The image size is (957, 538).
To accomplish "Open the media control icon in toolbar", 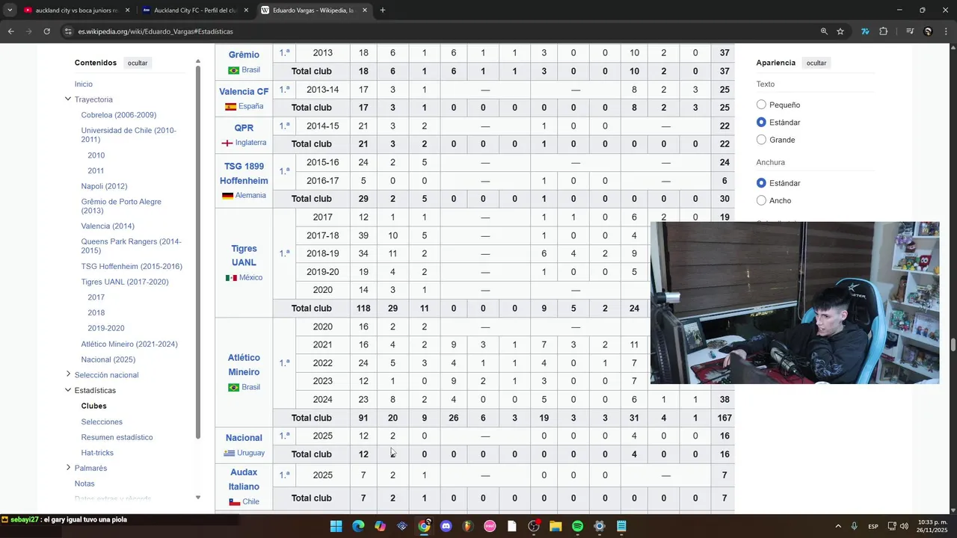I will pos(910,31).
